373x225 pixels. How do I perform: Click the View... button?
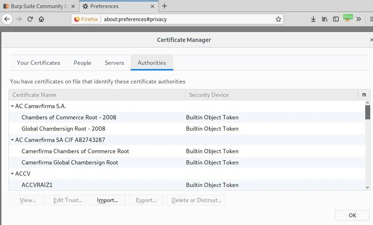(28, 200)
